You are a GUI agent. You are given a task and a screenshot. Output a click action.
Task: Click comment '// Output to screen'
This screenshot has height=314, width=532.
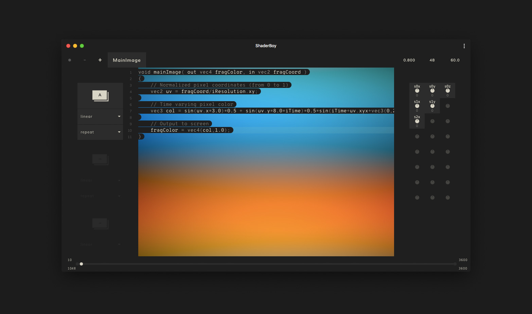click(x=180, y=124)
